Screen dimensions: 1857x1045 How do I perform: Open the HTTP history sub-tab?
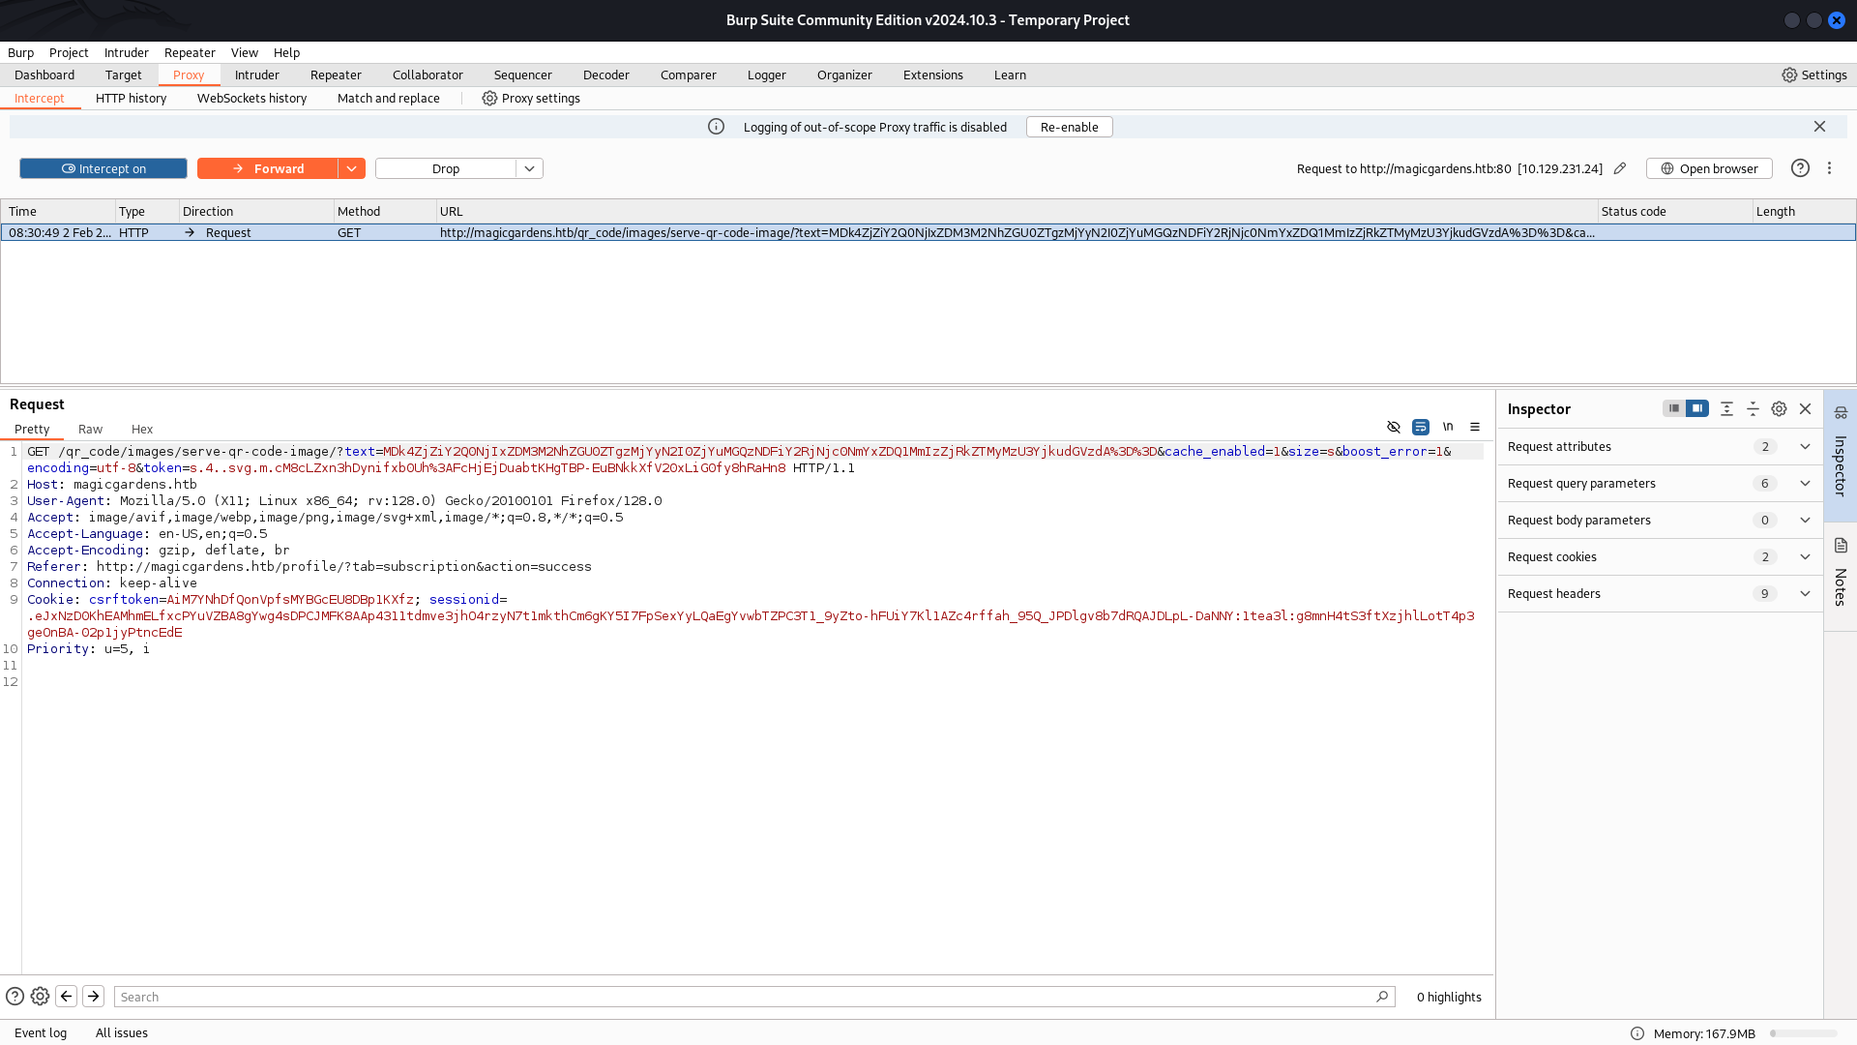132,98
